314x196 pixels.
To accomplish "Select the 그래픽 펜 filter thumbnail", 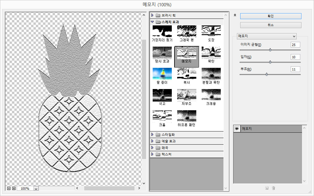I will point(186,31).
